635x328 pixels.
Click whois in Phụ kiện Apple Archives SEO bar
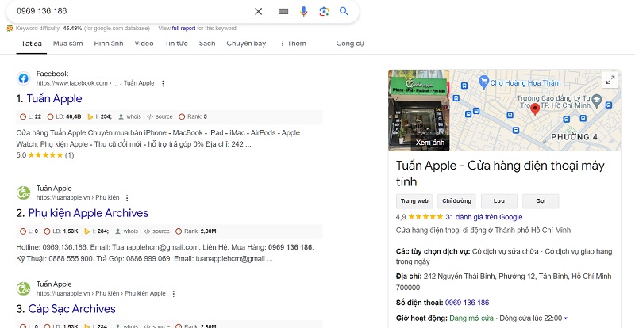pyautogui.click(x=126, y=231)
